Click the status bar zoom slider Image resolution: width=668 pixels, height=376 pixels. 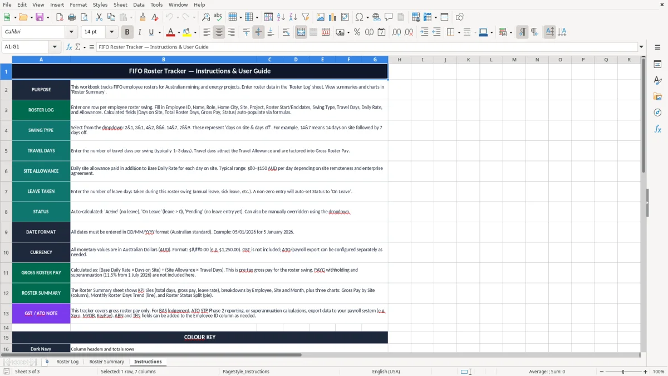point(623,372)
